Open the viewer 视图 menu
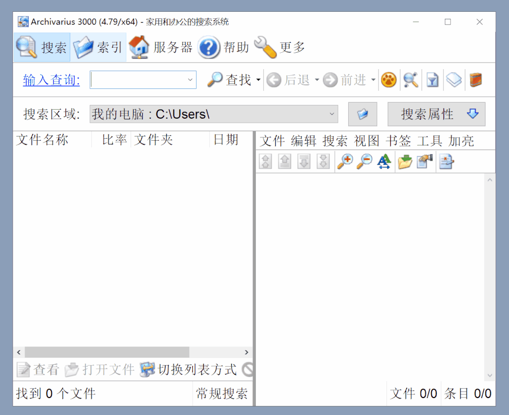This screenshot has height=415, width=509. click(x=367, y=141)
